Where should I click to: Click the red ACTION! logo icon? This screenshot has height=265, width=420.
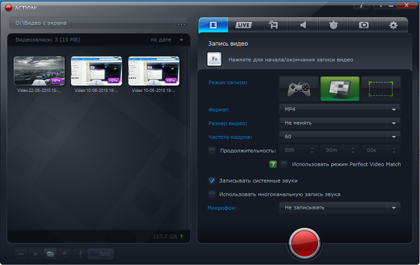(9, 8)
